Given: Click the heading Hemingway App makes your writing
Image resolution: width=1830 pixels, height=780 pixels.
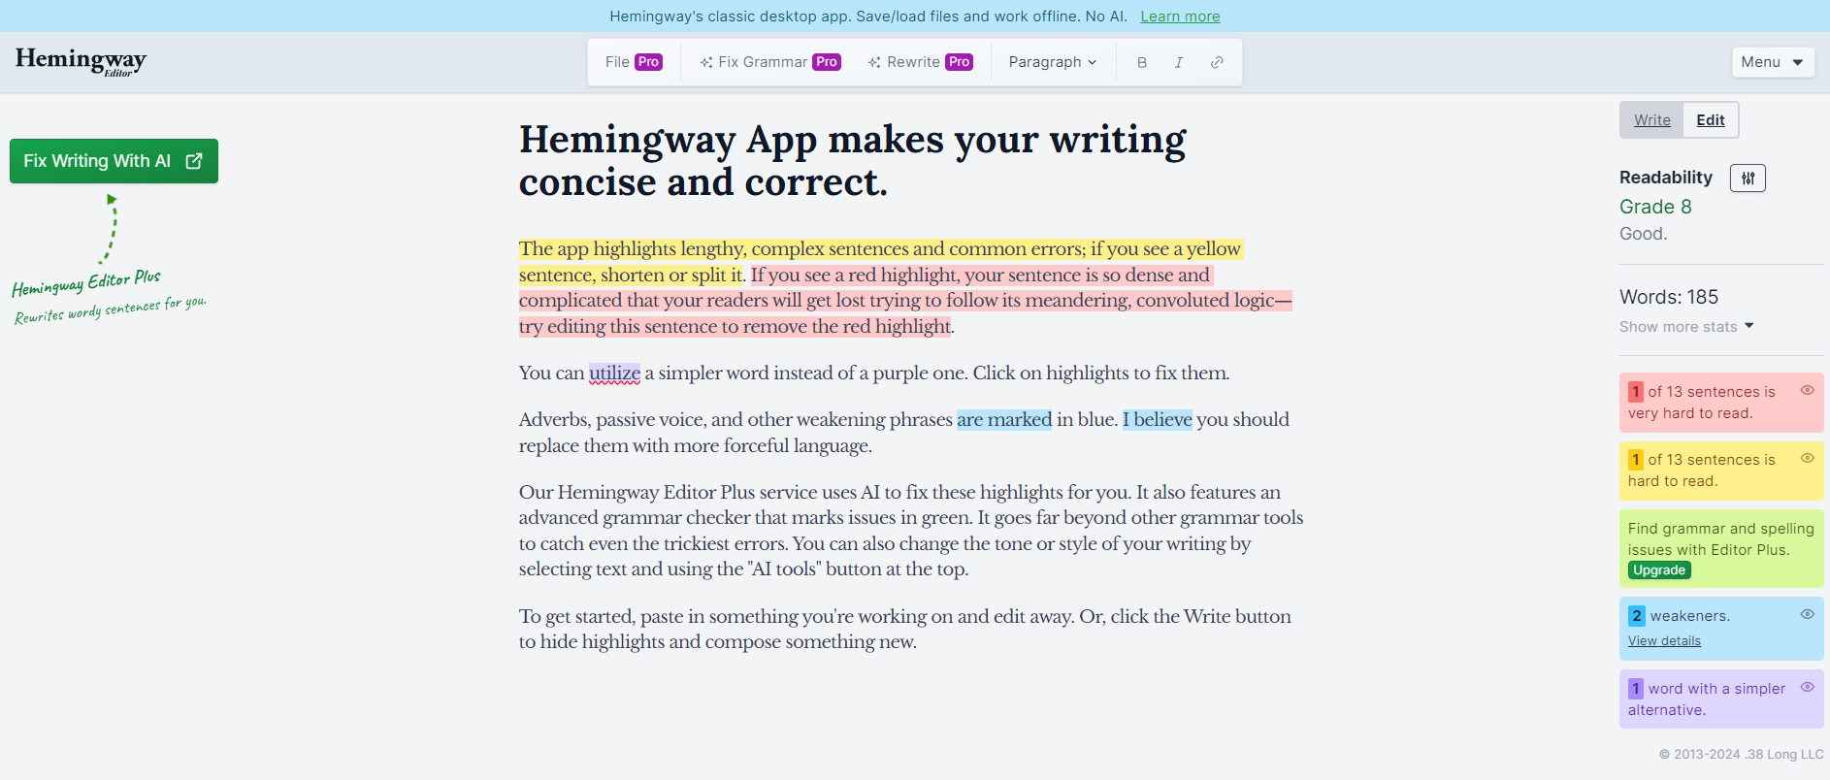Looking at the screenshot, I should coord(852,161).
